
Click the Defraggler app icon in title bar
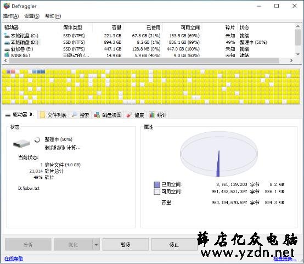tap(7, 6)
